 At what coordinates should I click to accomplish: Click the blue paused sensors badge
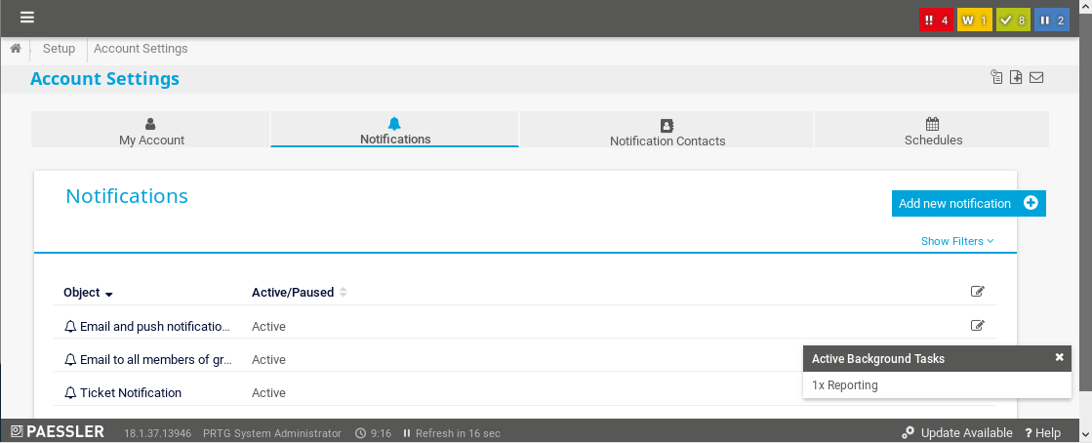click(x=1052, y=20)
